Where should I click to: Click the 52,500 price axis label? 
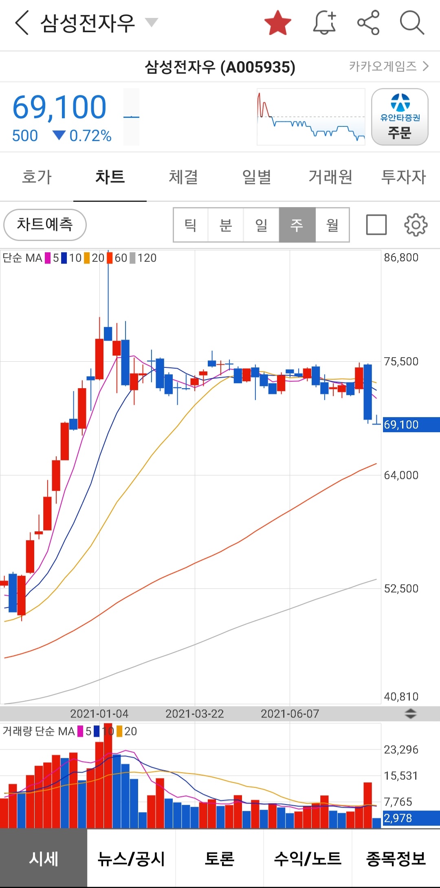[401, 588]
